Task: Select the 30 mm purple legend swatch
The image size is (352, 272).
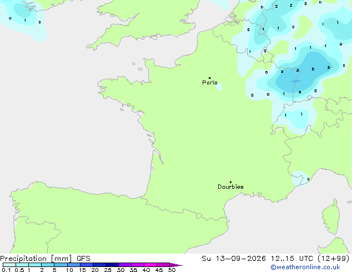Action: pos(125,265)
